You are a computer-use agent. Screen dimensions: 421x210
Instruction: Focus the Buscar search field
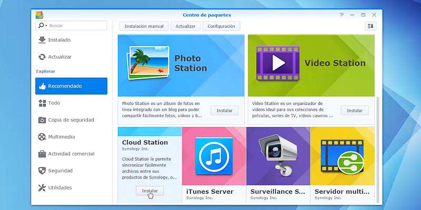coord(71,26)
